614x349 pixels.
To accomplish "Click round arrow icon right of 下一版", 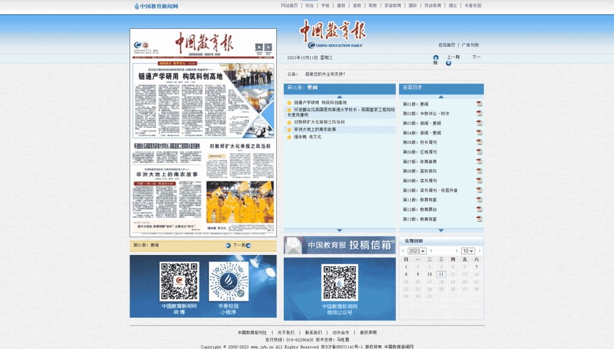I will point(248,246).
